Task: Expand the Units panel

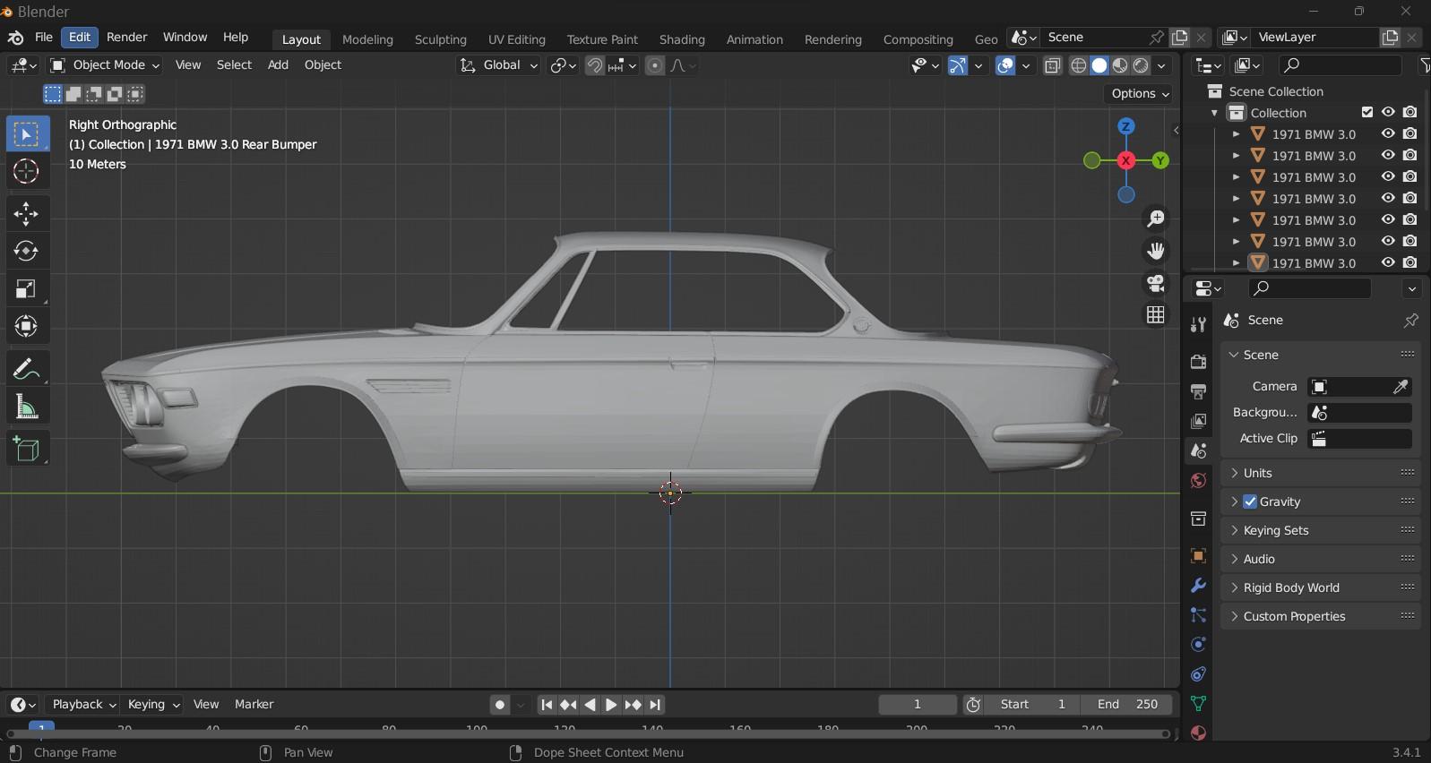Action: [x=1321, y=473]
